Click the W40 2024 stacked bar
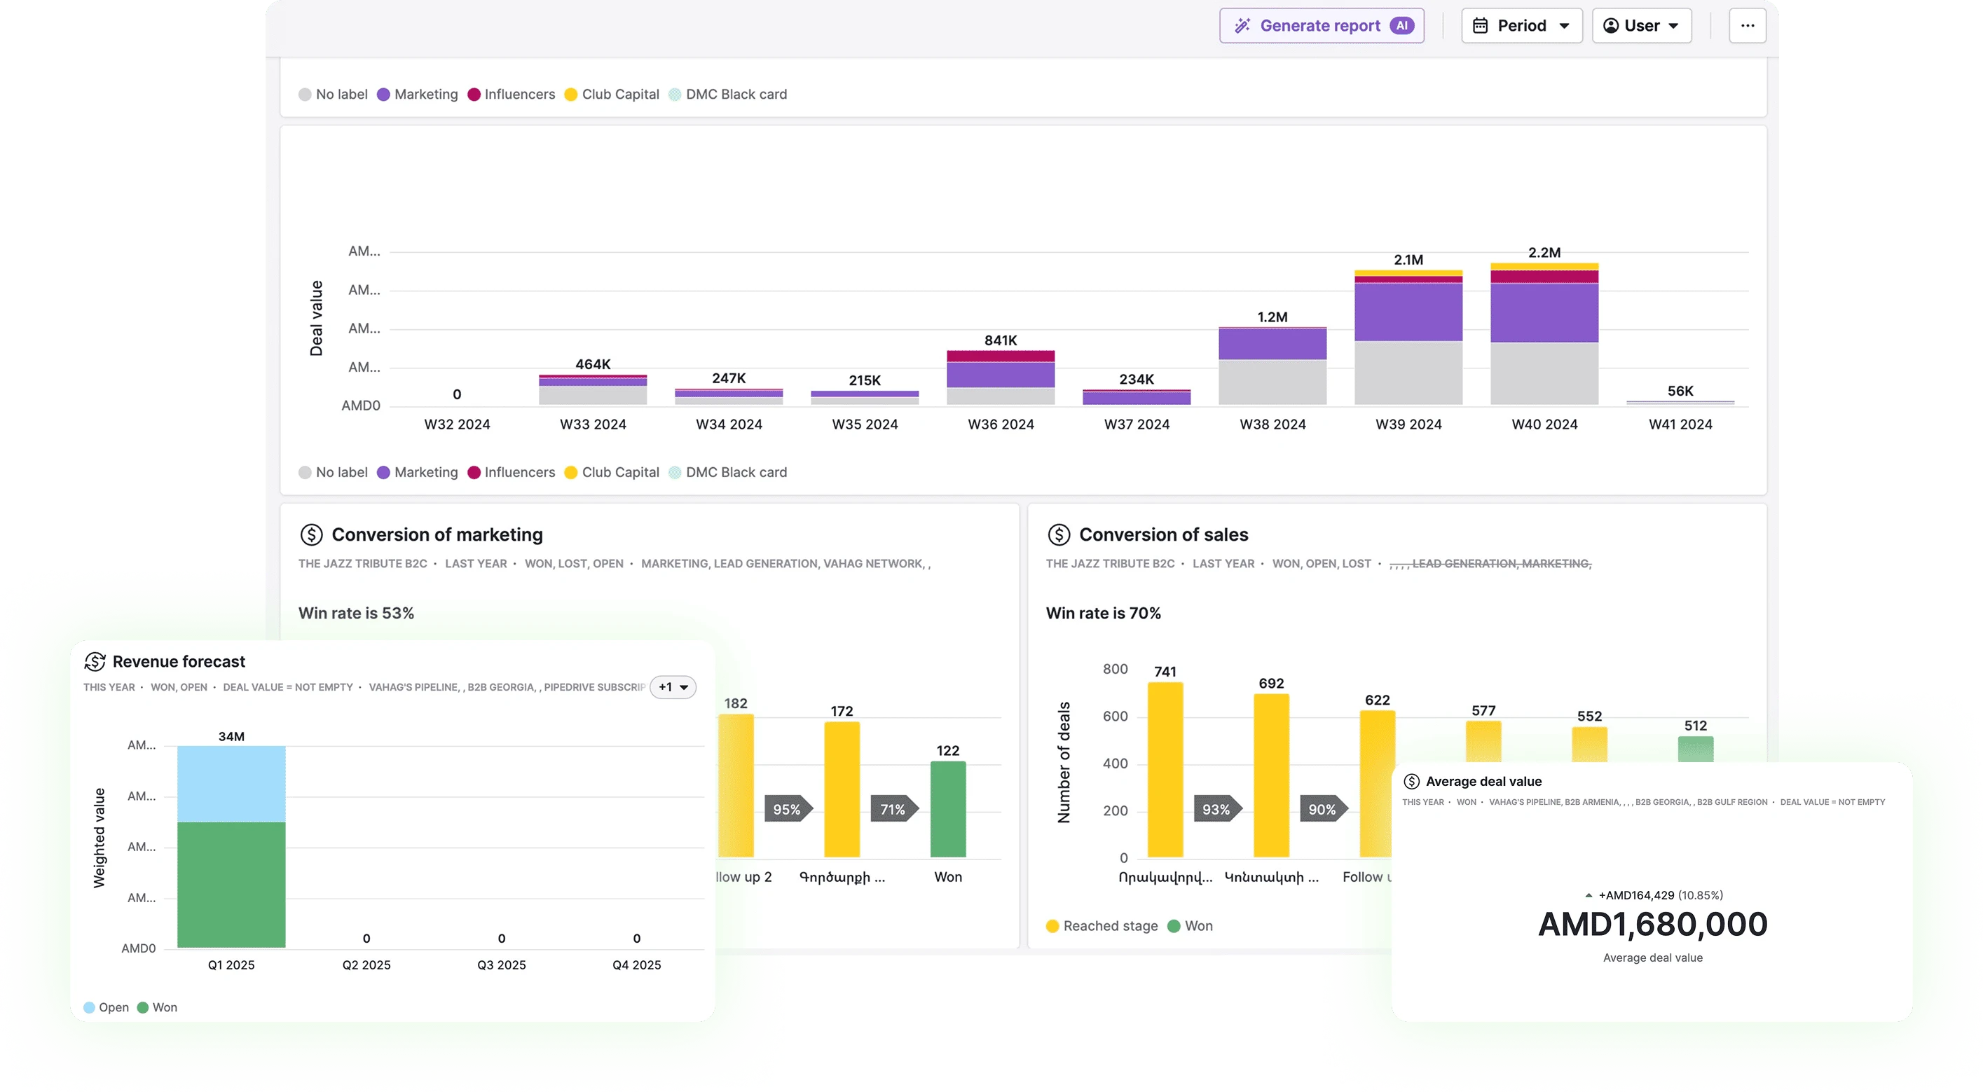The height and width of the screenshot is (1092, 1983). (x=1544, y=338)
